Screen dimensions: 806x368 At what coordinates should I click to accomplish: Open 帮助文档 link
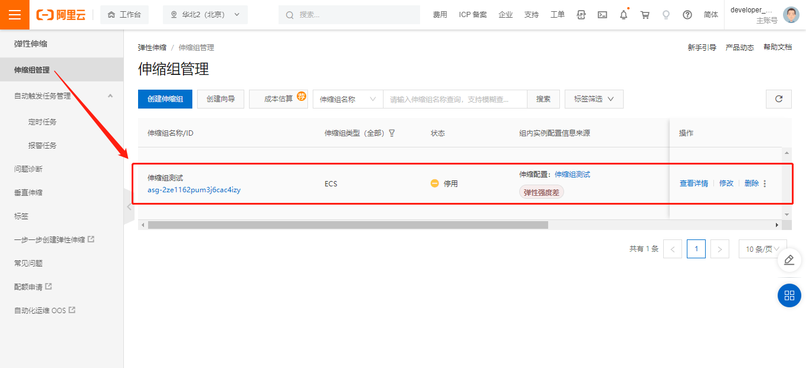(778, 47)
